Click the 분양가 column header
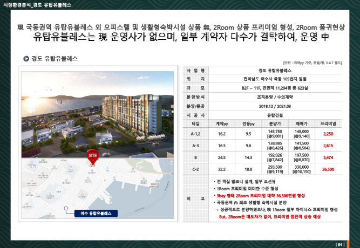This screenshot has height=248, width=360. point(275,123)
